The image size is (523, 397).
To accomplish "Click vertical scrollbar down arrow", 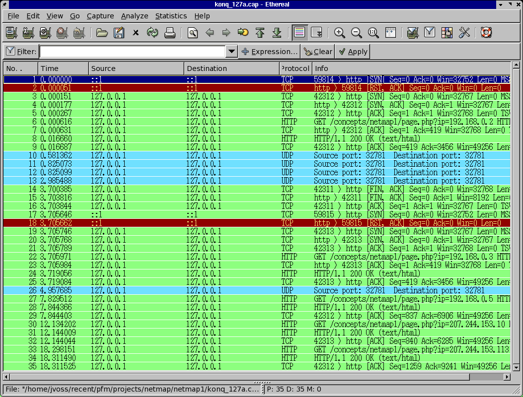I will click(x=516, y=368).
